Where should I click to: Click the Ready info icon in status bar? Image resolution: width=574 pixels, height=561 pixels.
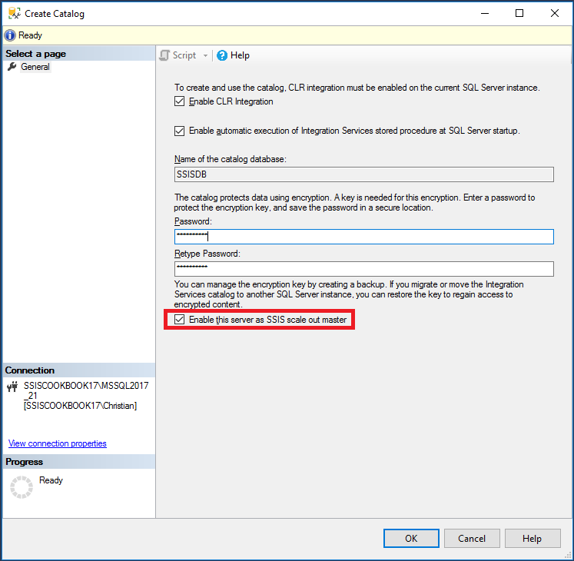(10, 35)
